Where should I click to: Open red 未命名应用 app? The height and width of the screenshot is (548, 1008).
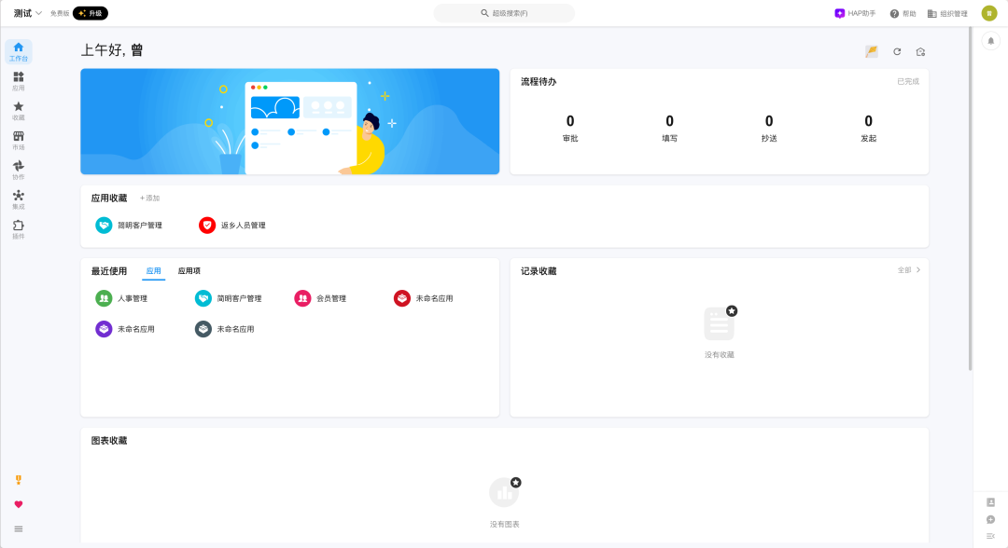coord(423,298)
